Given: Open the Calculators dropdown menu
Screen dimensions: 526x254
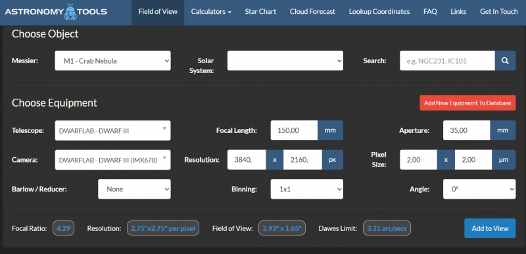Looking at the screenshot, I should pos(211,12).
